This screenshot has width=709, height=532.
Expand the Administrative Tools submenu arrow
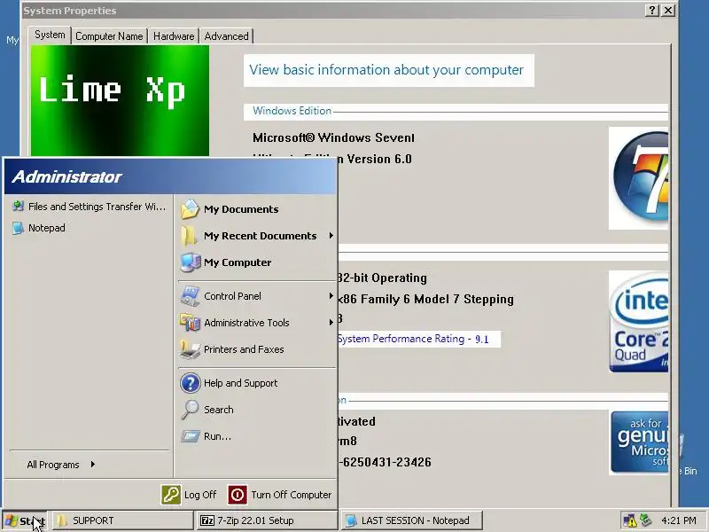click(331, 323)
